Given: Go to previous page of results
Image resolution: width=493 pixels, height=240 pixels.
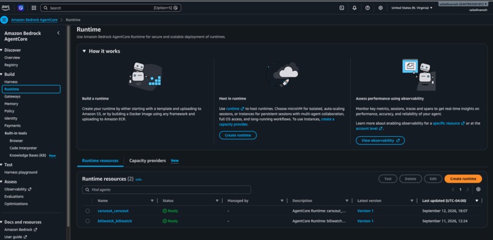Looking at the screenshot, I should (x=453, y=189).
